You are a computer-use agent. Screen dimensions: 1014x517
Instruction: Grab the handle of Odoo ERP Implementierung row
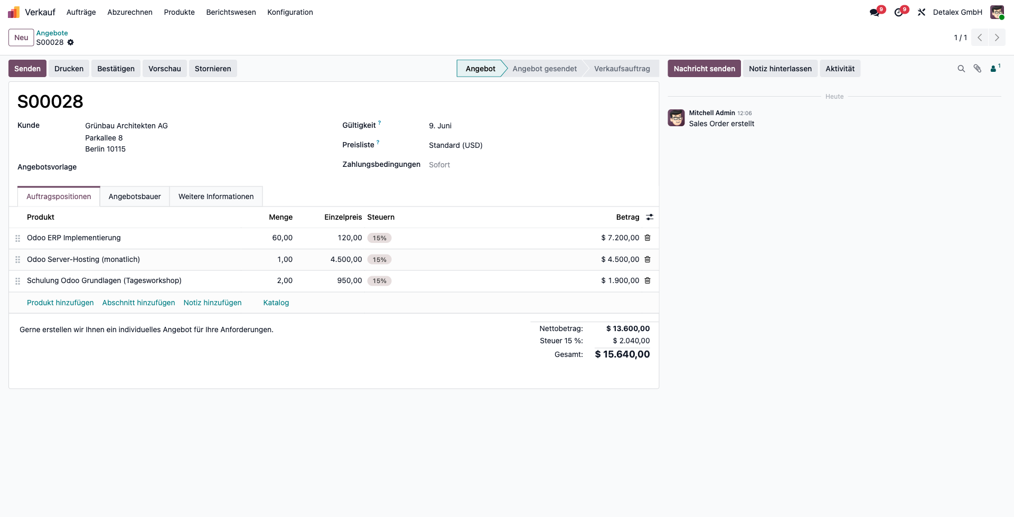coord(18,238)
